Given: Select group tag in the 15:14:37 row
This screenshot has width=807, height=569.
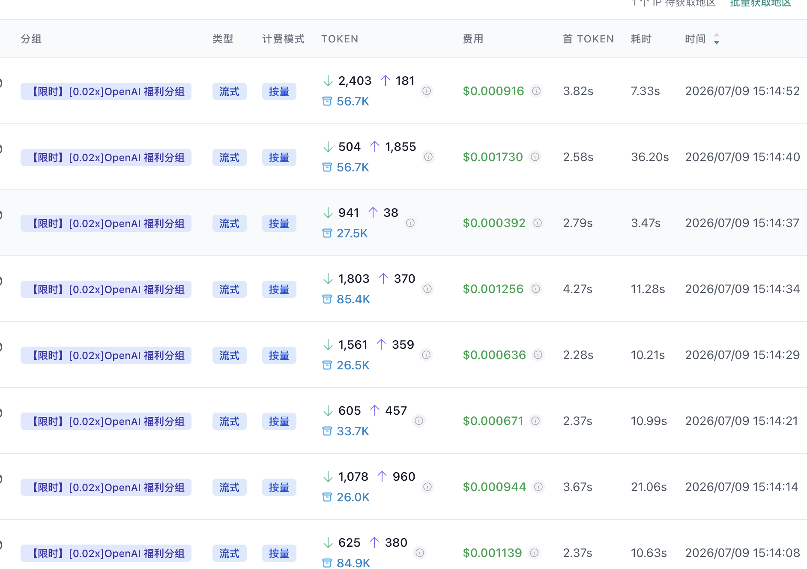Looking at the screenshot, I should (106, 223).
